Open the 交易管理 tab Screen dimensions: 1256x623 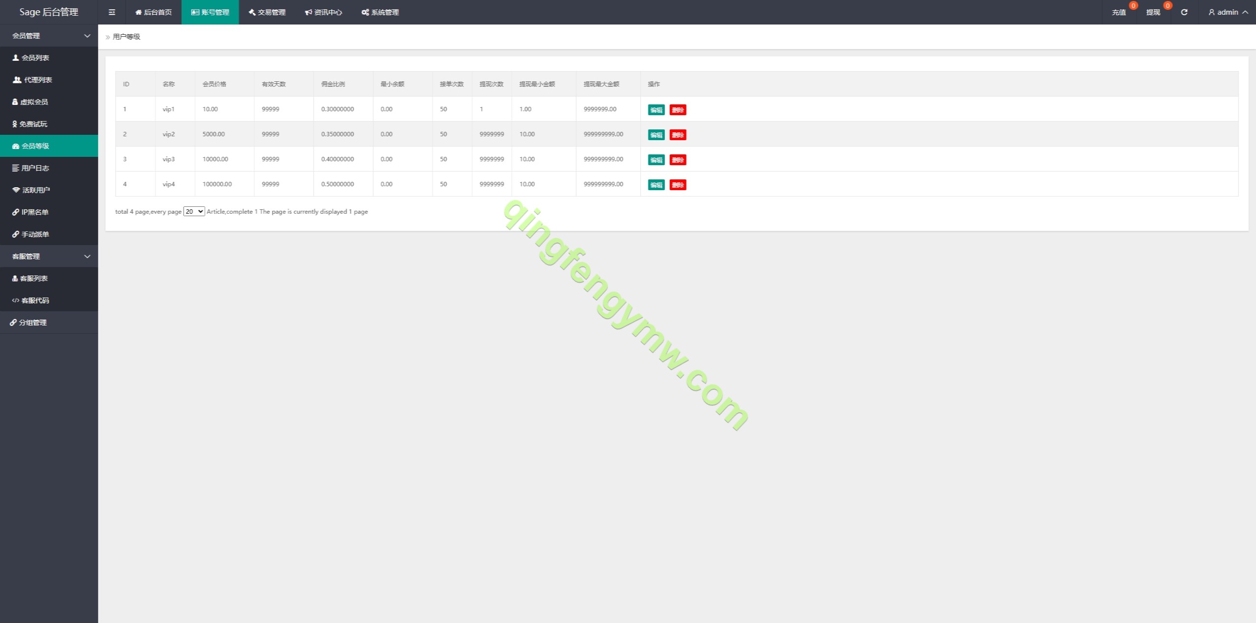267,12
